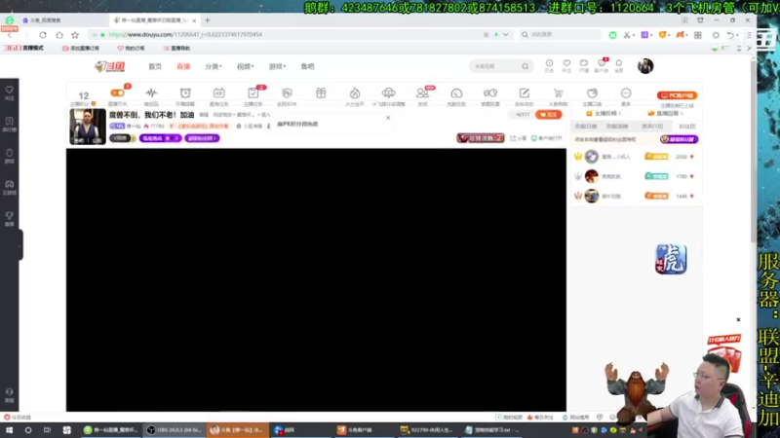Go to the Douyu 首页 nav item
Viewport: 780px width, 438px height.
pos(155,66)
